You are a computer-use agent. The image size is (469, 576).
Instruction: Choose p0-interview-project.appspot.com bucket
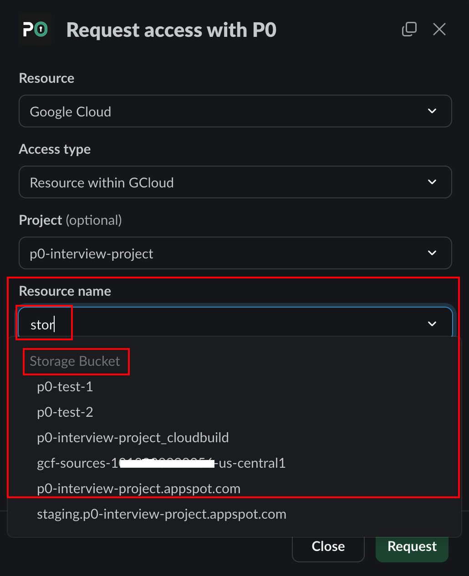click(x=138, y=489)
